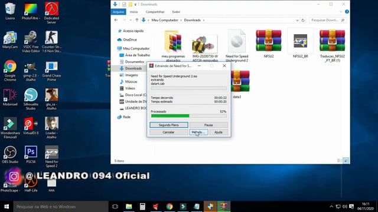Viewport: 378px width, 212px height.
Task: Open Imagens in navigation pane
Action: point(129,75)
